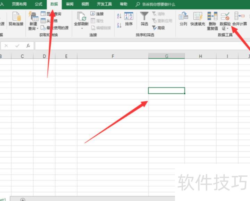Click 快速填充 flash fill
Image resolution: width=250 pixels, height=201 pixels.
point(198,19)
